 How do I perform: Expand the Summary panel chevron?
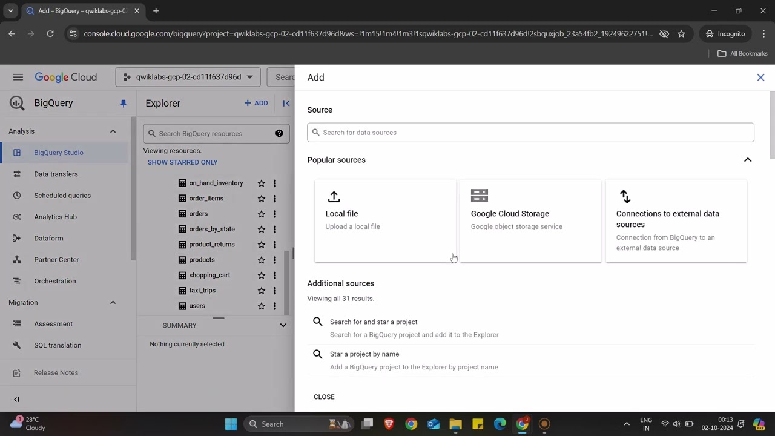coord(283,325)
